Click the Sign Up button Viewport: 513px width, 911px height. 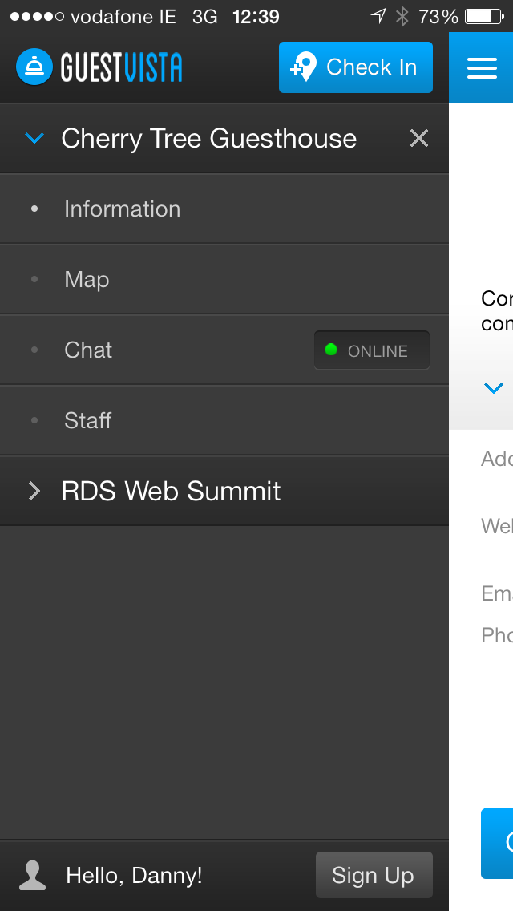point(374,875)
